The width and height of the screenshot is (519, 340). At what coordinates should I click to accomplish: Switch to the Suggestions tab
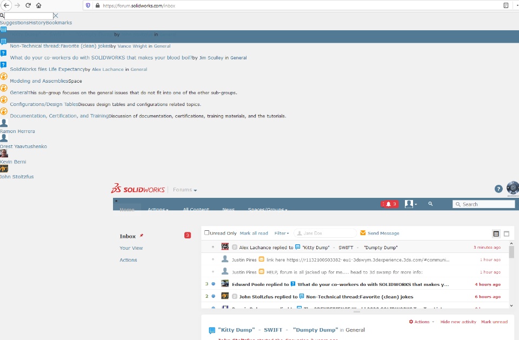14,23
